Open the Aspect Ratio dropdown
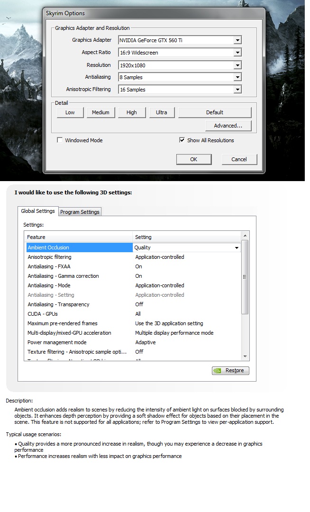Image resolution: width=310 pixels, height=512 pixels. tap(237, 52)
